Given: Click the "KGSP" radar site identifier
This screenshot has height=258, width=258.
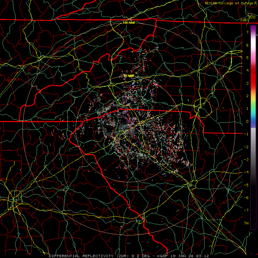Looking at the screenshot, I should (163, 256).
